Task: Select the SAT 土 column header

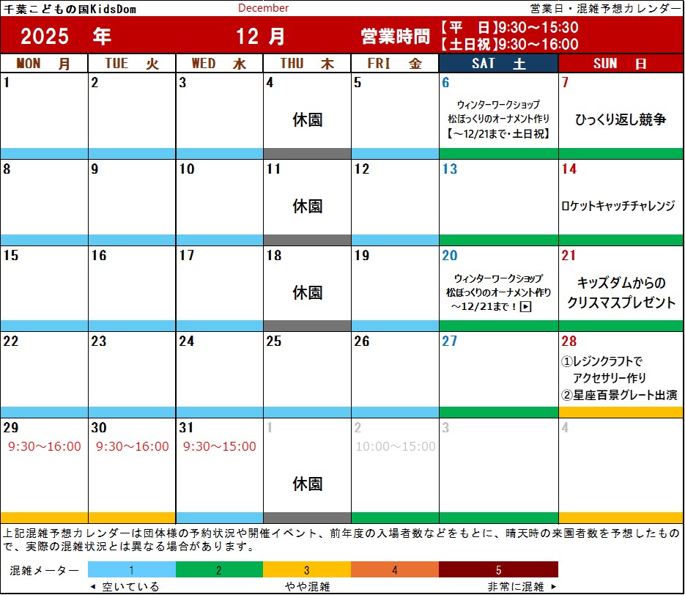Action: click(499, 64)
